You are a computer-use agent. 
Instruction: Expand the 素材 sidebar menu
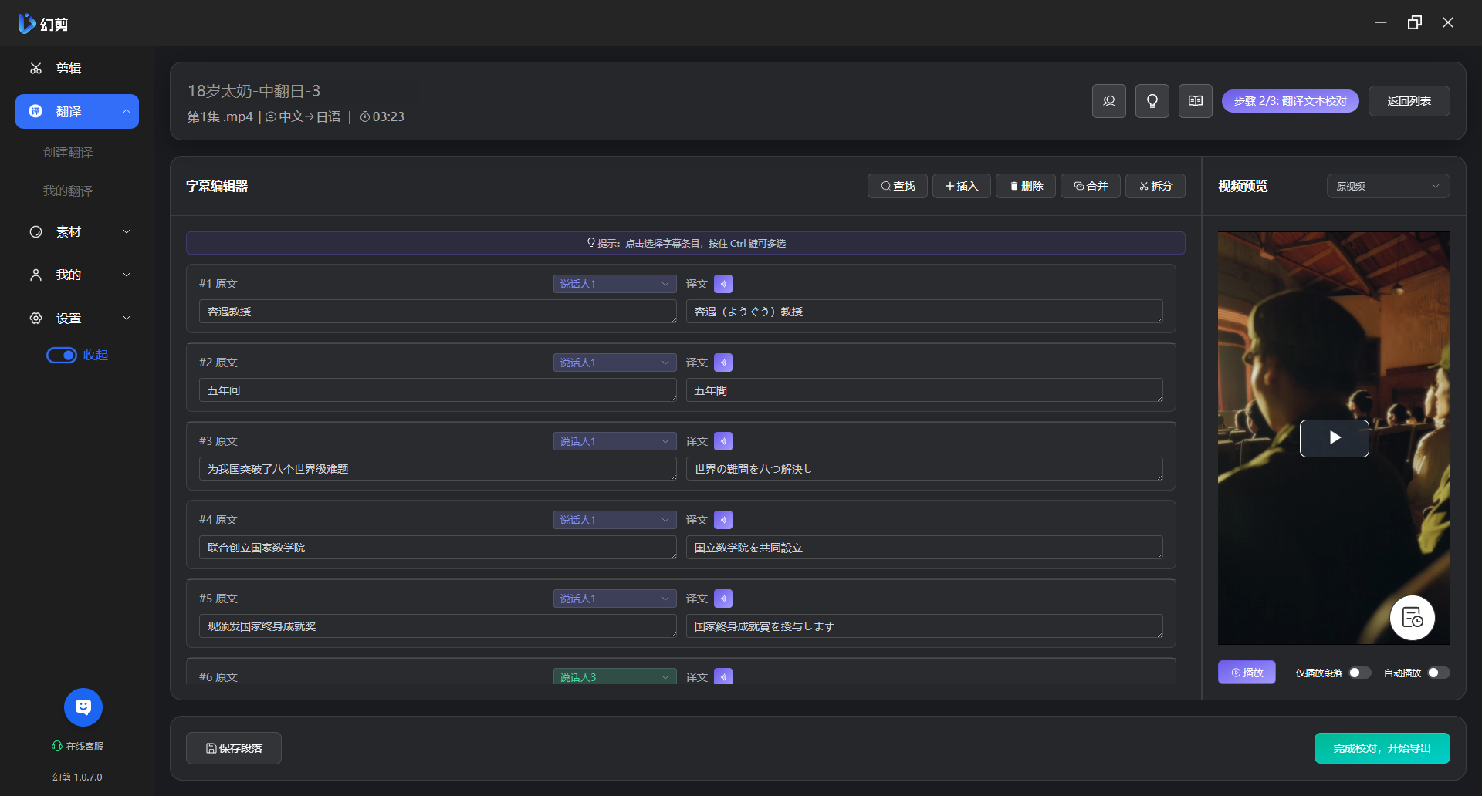[x=77, y=231]
